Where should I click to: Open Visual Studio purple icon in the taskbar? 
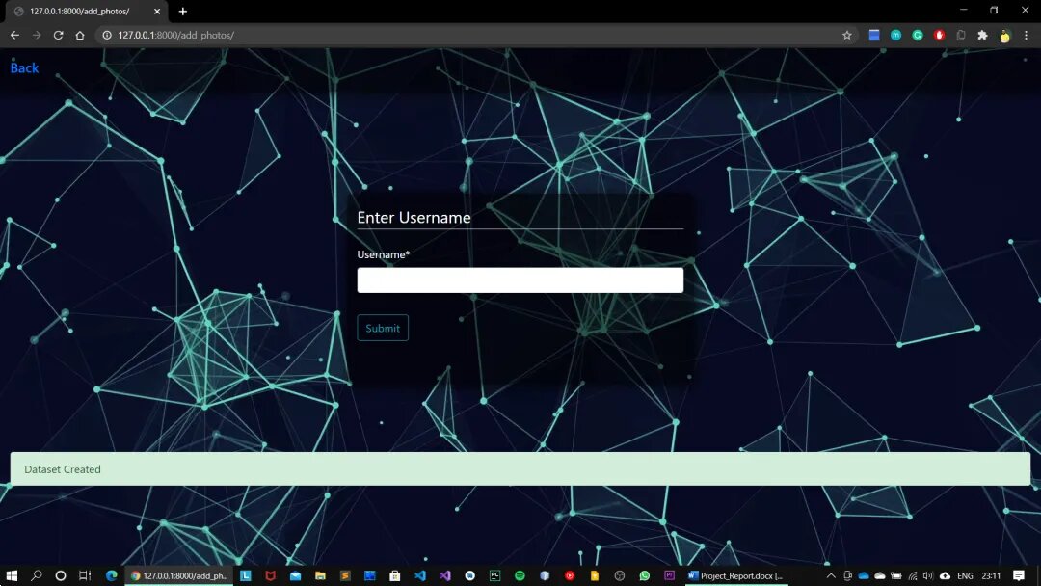(444, 575)
